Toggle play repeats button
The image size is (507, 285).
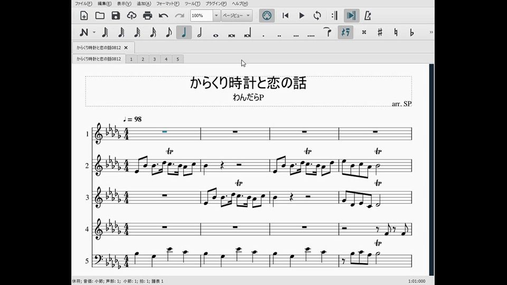(x=335, y=15)
